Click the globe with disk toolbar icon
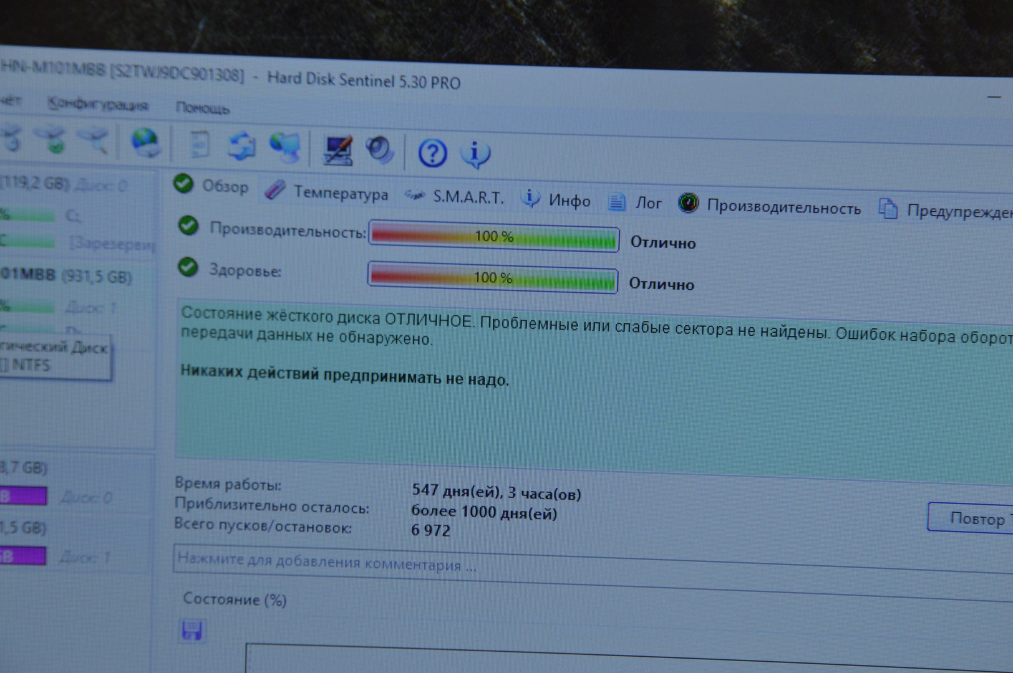The image size is (1013, 673). 146,143
